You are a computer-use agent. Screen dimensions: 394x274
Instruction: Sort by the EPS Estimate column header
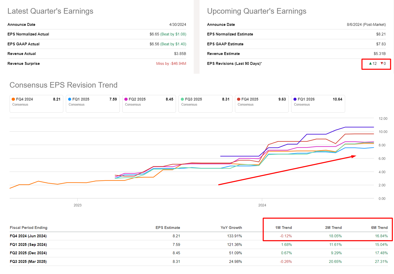168,227
